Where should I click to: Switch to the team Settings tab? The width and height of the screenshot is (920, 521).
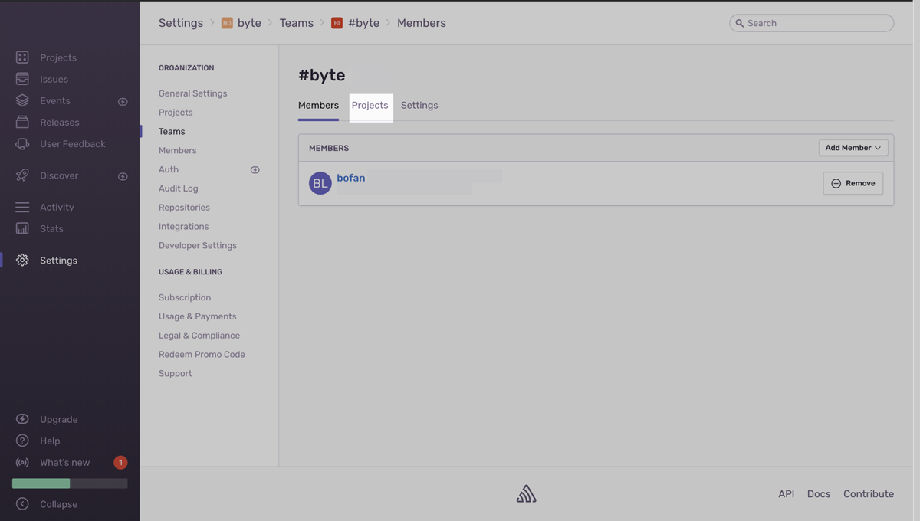click(x=419, y=106)
